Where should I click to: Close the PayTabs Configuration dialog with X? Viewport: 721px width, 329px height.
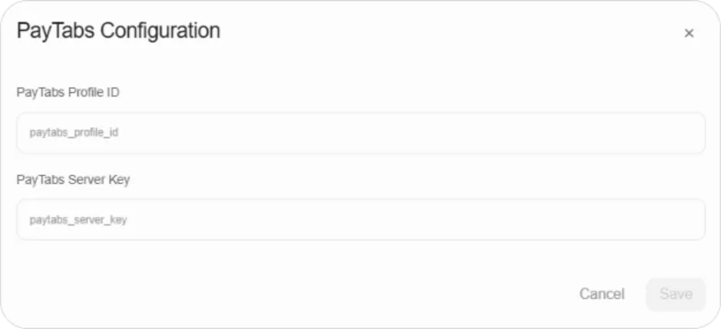pos(689,33)
